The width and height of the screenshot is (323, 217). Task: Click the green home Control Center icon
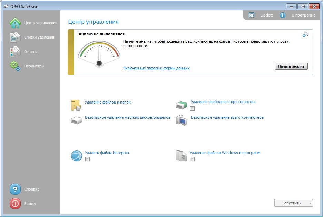[15, 23]
